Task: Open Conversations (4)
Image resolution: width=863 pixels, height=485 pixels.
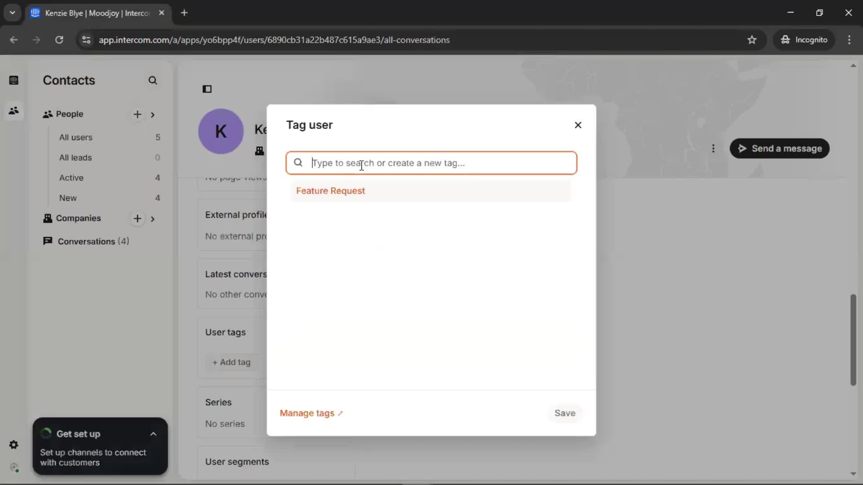Action: pyautogui.click(x=86, y=242)
